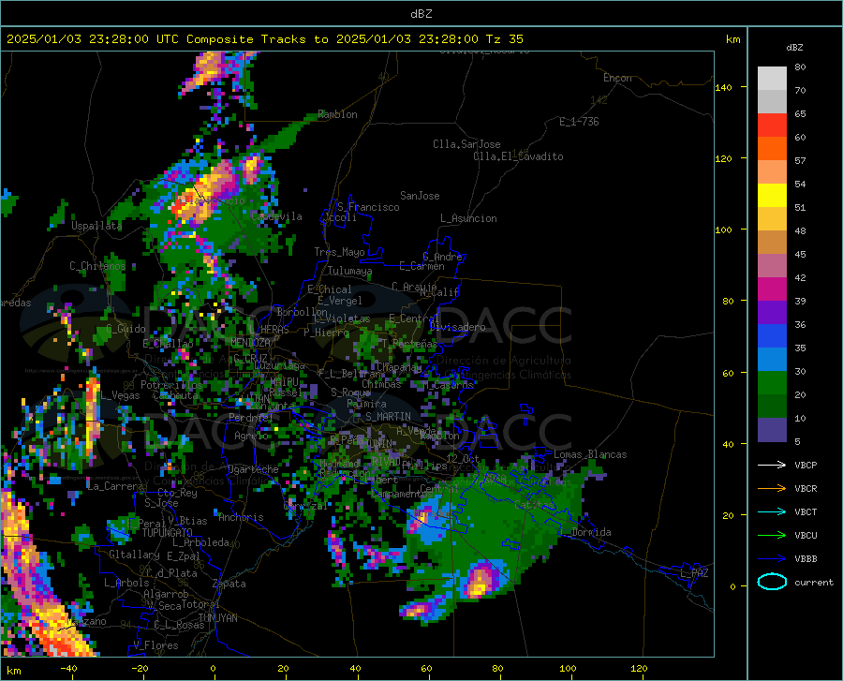This screenshot has height=681, width=843.
Task: Click the Clla.El_Cavadito label on map
Action: coord(518,156)
